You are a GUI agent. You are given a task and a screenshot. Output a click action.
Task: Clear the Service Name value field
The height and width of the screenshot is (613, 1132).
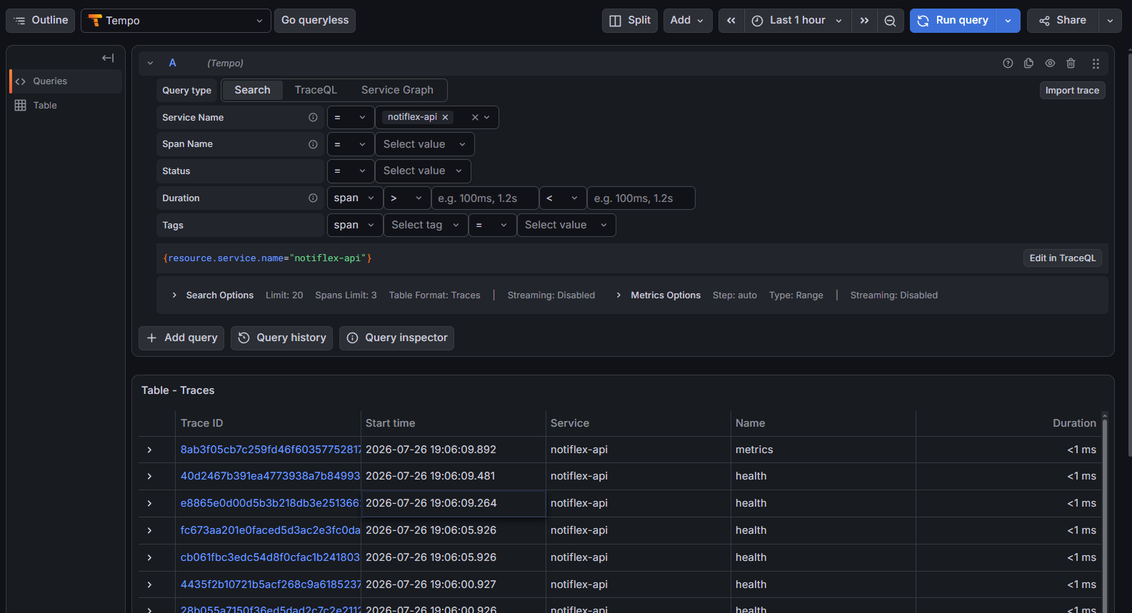pos(475,117)
